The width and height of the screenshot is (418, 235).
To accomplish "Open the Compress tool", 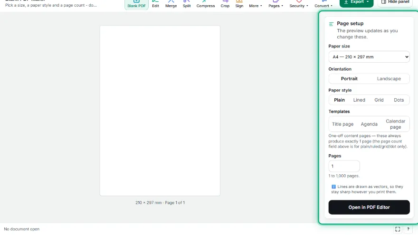I will click(206, 4).
